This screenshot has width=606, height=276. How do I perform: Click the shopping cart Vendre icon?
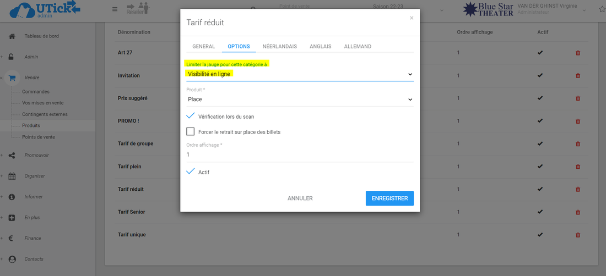(x=12, y=78)
